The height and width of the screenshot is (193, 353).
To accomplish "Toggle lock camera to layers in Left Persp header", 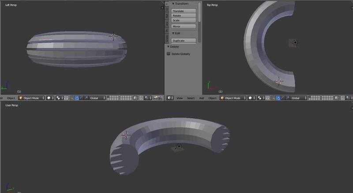I will pos(135,98).
